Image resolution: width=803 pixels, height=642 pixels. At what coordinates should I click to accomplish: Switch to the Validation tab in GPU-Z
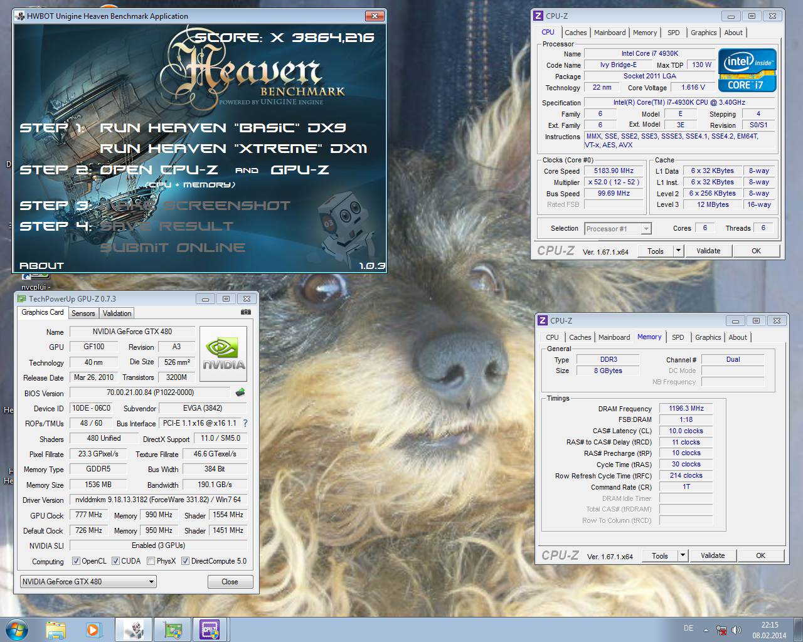point(117,313)
